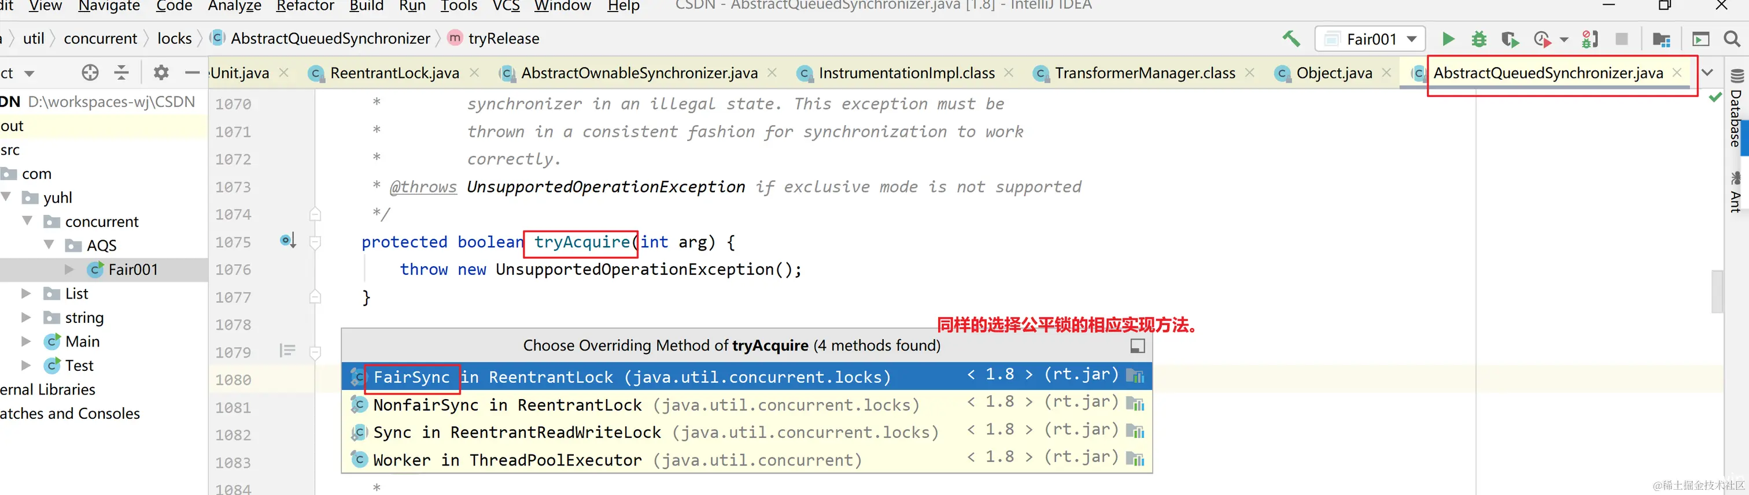
Task: Open the Database tool window
Action: click(1736, 109)
